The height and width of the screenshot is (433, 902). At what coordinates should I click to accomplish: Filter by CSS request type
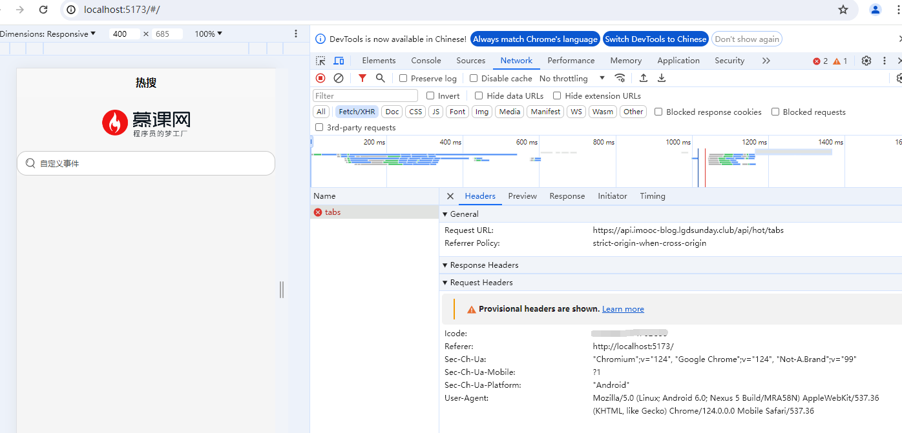415,112
